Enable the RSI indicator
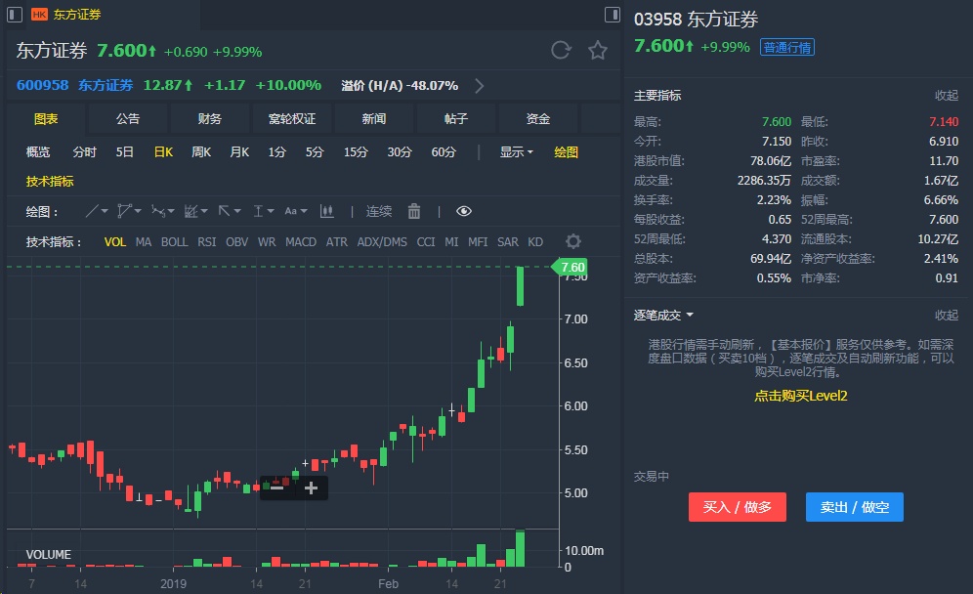 click(207, 242)
